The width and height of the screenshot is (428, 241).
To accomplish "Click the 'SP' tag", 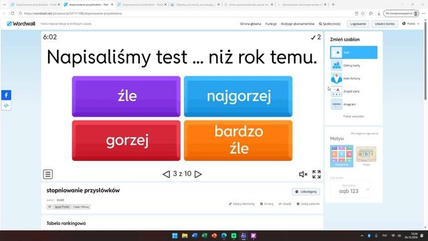I will (x=49, y=207).
